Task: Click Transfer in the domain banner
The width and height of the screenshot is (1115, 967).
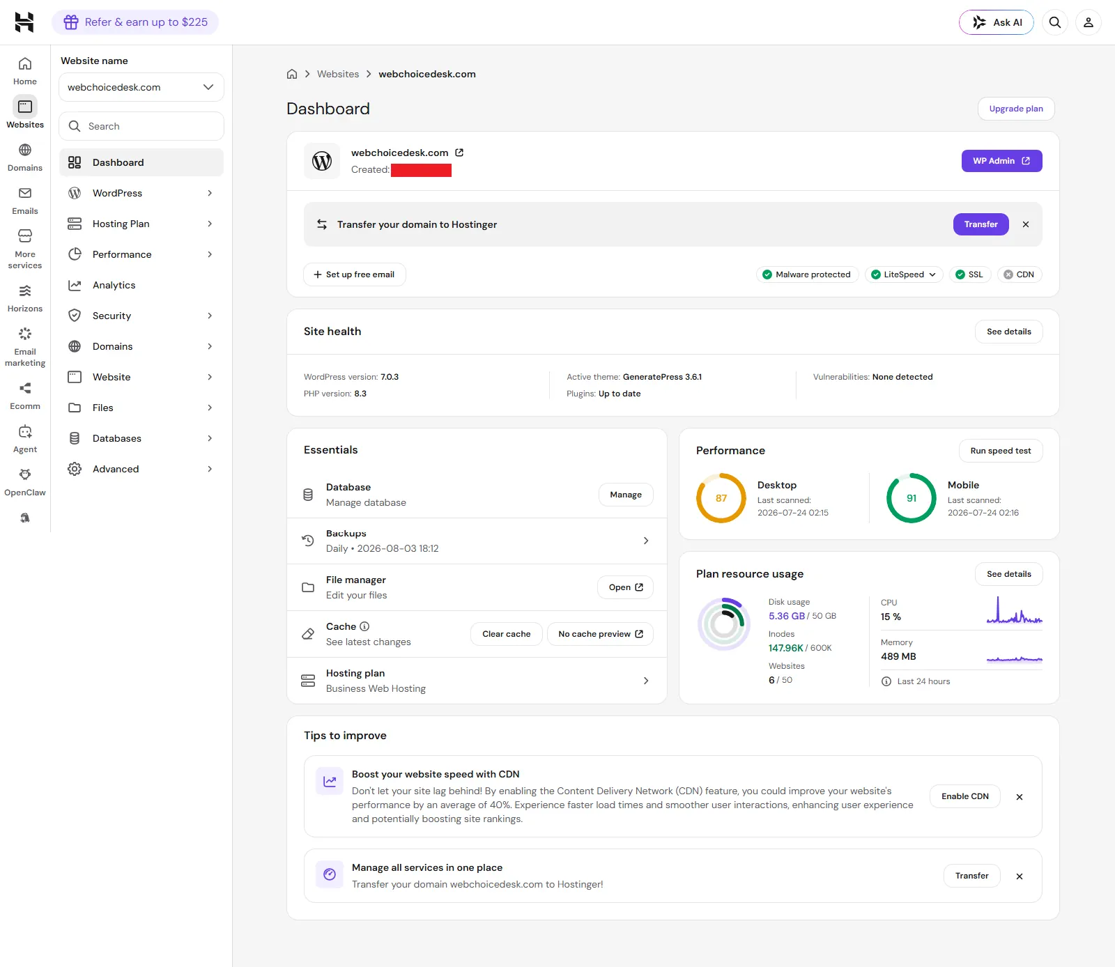Action: (x=981, y=224)
